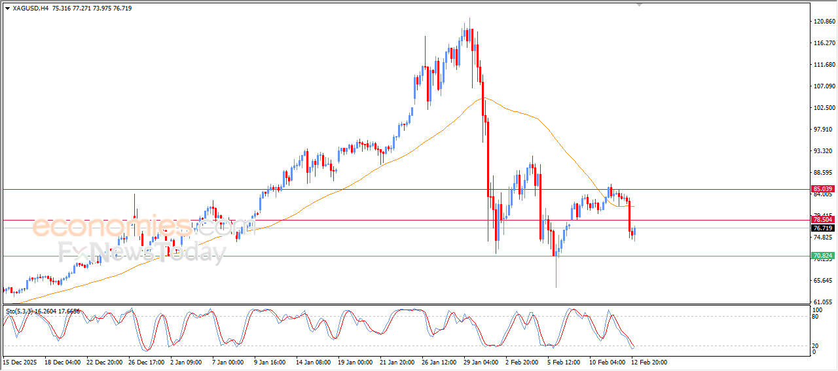Click the stochastic 80 level scale label
Screen dimensions: 838x371
[816, 317]
